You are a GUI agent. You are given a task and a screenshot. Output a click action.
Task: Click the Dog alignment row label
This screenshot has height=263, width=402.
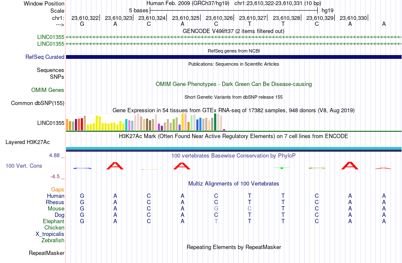[60, 215]
